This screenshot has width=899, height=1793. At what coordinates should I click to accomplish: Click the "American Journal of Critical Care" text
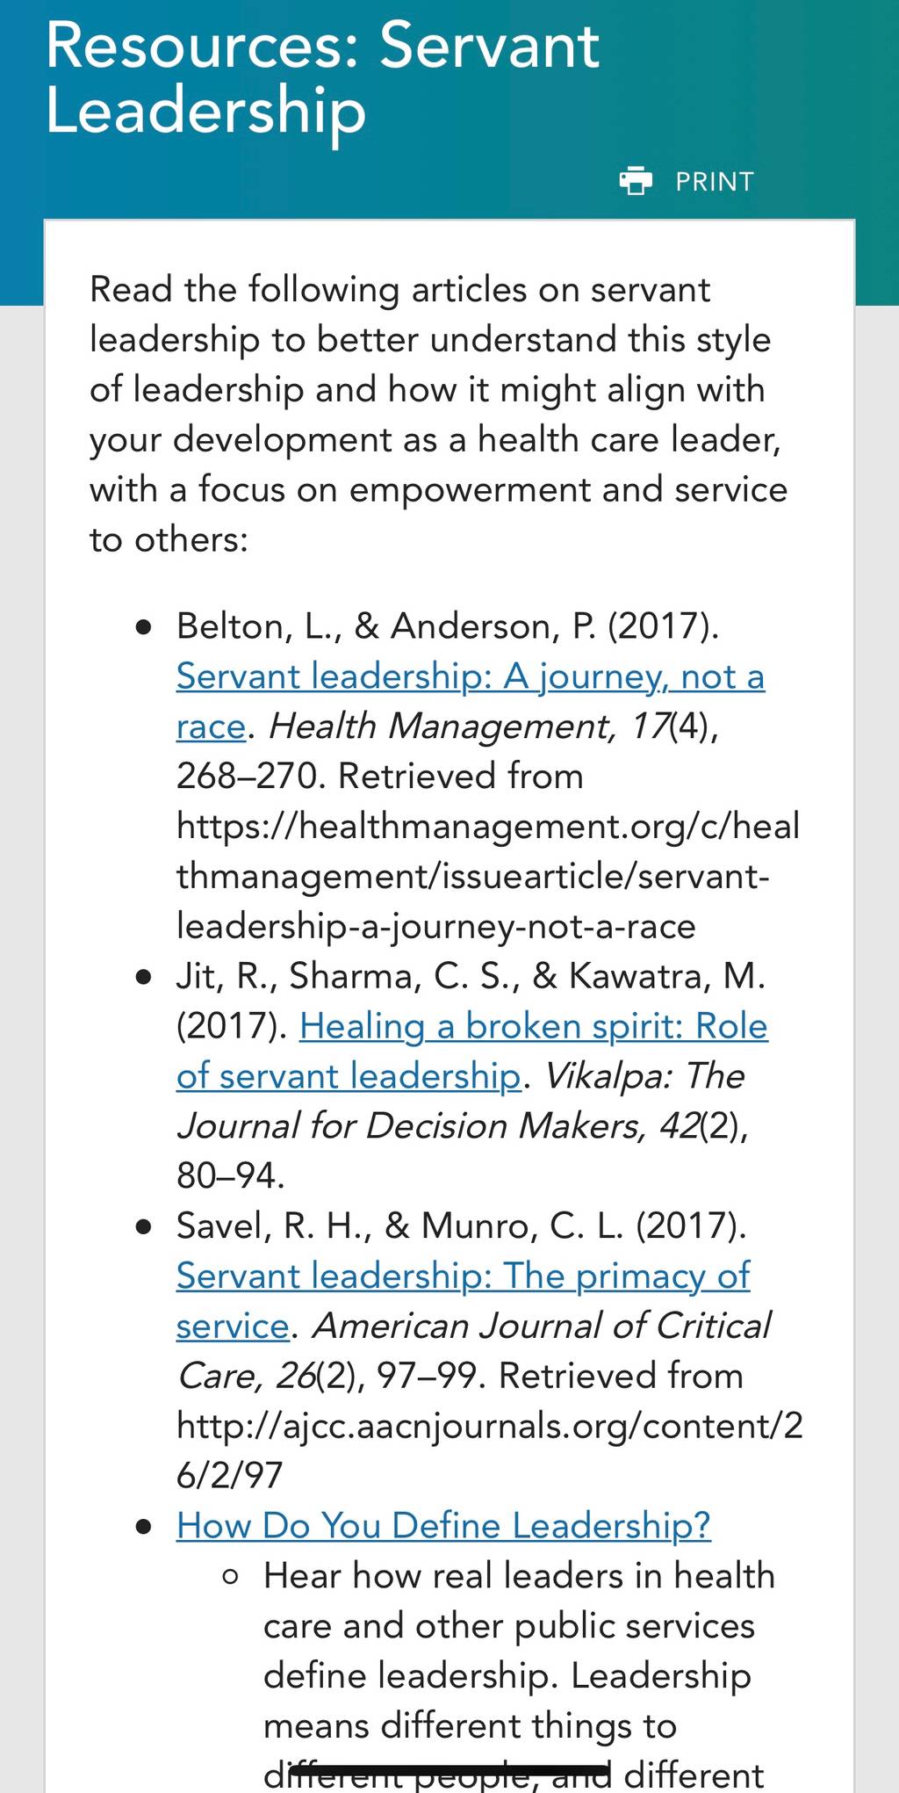coord(474,1350)
